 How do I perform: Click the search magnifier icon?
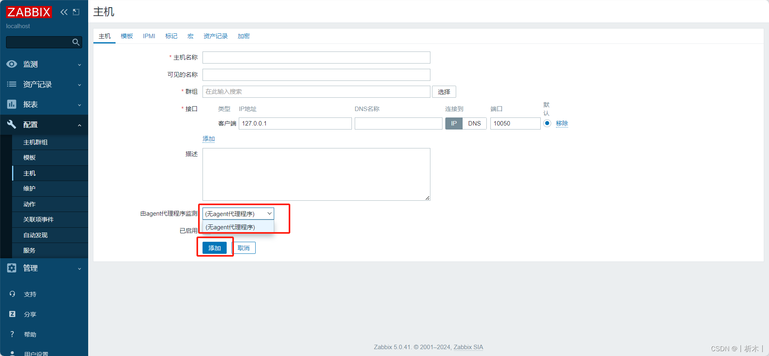point(76,42)
